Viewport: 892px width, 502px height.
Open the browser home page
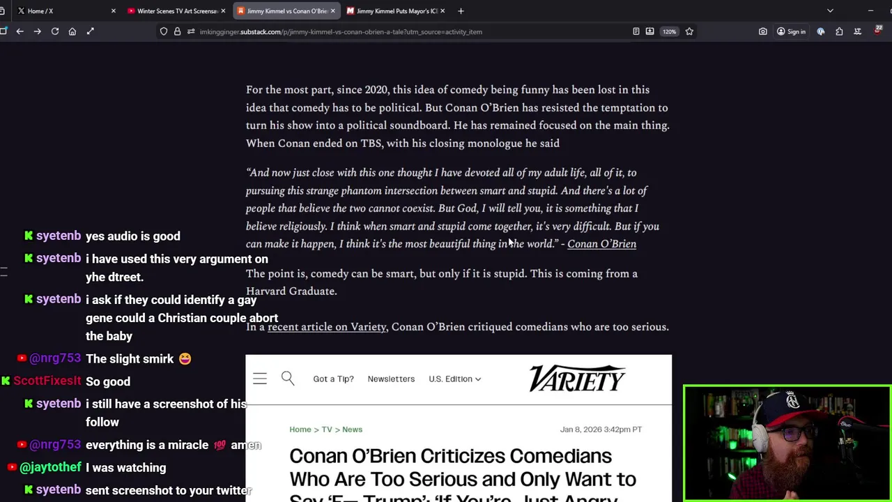tap(72, 31)
